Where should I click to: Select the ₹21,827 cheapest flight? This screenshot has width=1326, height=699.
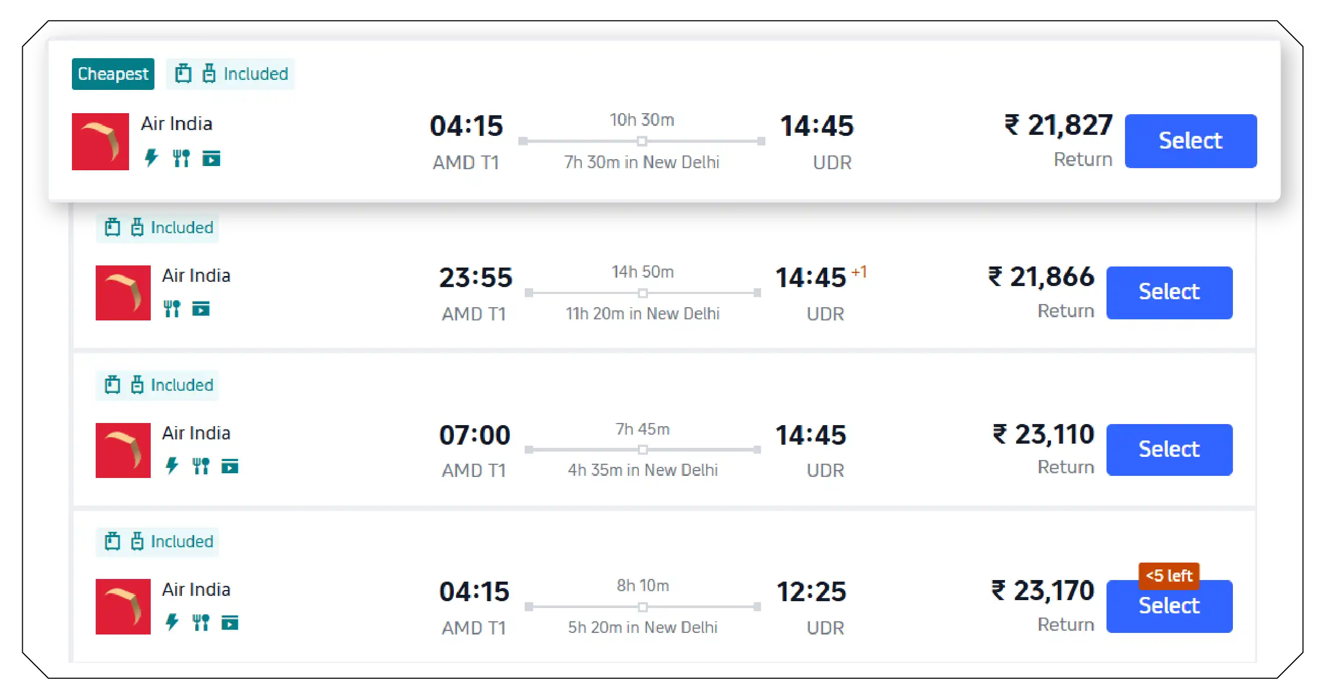tap(1191, 141)
